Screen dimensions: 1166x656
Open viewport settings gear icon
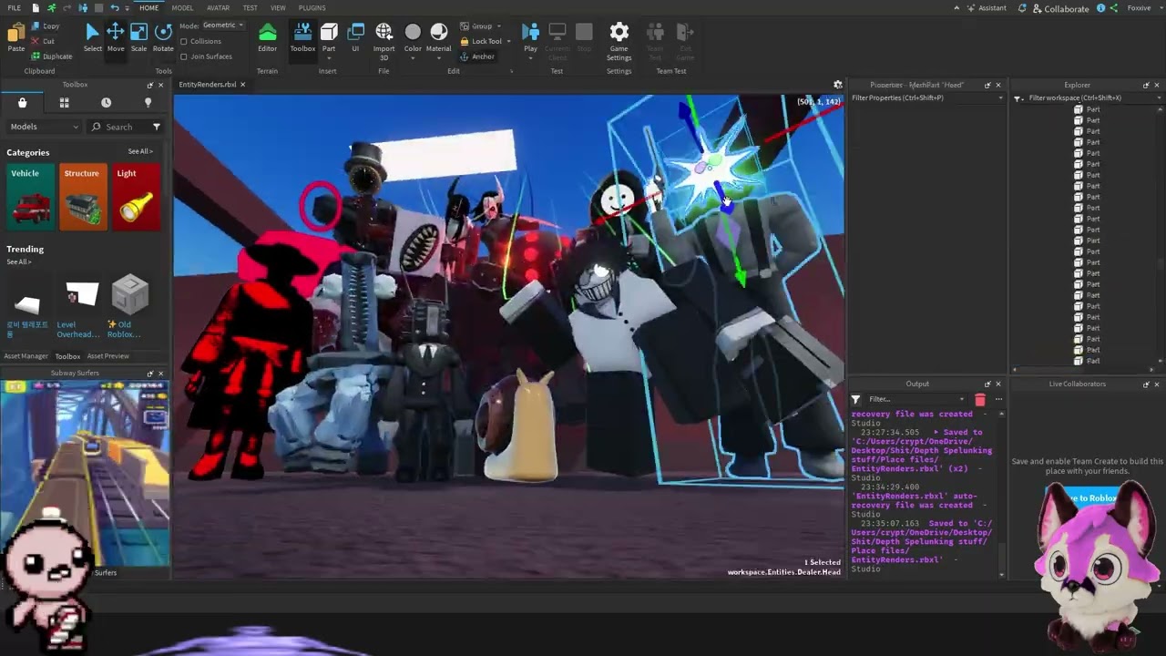coord(838,85)
